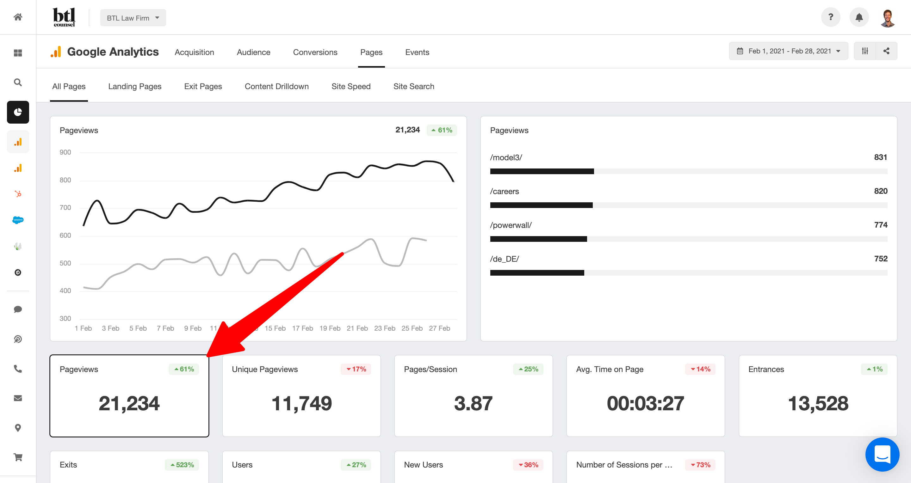Click the btl counsel logo

tap(64, 17)
